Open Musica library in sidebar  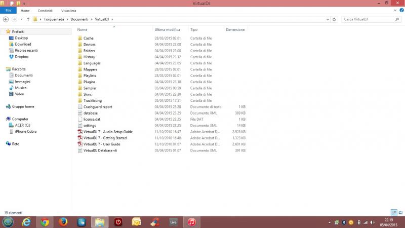(x=20, y=88)
